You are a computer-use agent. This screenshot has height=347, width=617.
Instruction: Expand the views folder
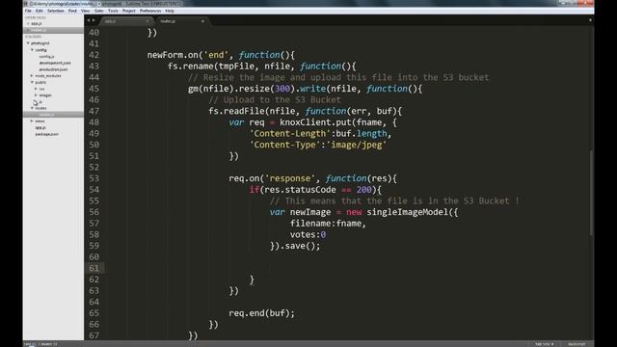click(32, 121)
